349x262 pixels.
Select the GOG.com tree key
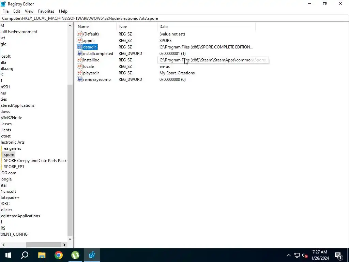pos(8,173)
